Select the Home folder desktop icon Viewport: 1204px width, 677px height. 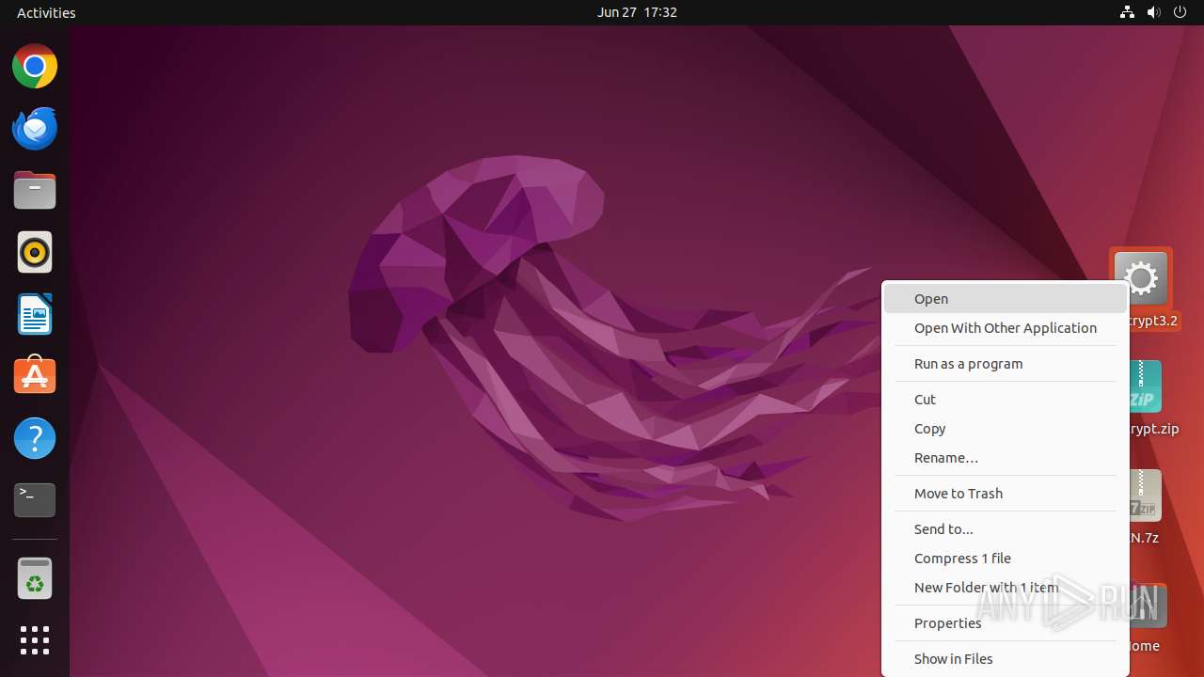click(1148, 606)
